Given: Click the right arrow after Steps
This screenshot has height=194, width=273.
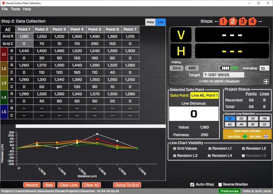Looking at the screenshot, I should (x=260, y=21).
